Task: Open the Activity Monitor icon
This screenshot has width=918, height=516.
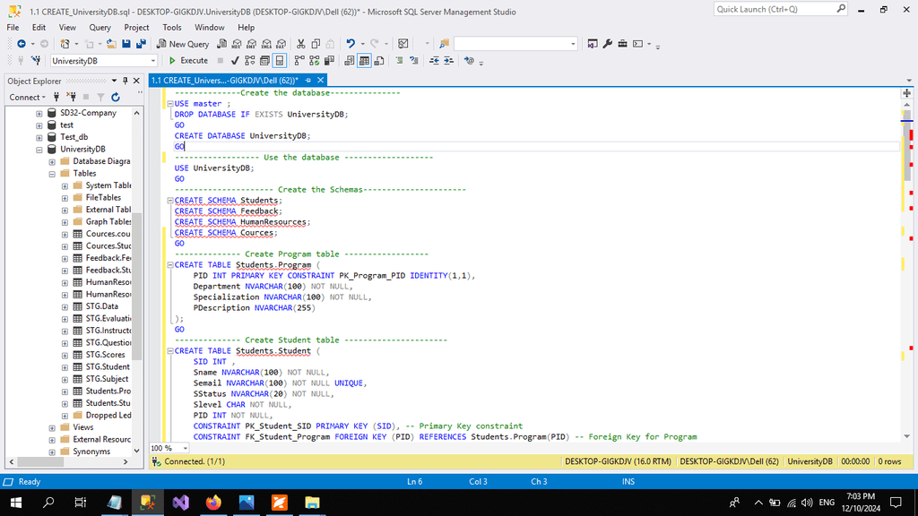Action: point(403,44)
